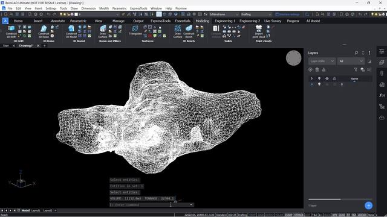Click the Construct 3D Raise tool
Image resolution: width=387 pixels, height=217 pixels.
click(44, 32)
